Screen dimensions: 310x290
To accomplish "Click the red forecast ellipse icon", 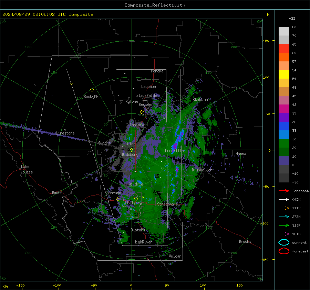I will click(x=284, y=251).
